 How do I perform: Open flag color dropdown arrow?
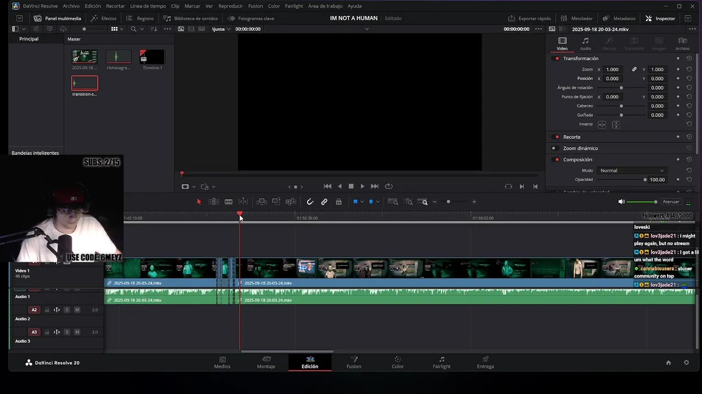pos(362,202)
